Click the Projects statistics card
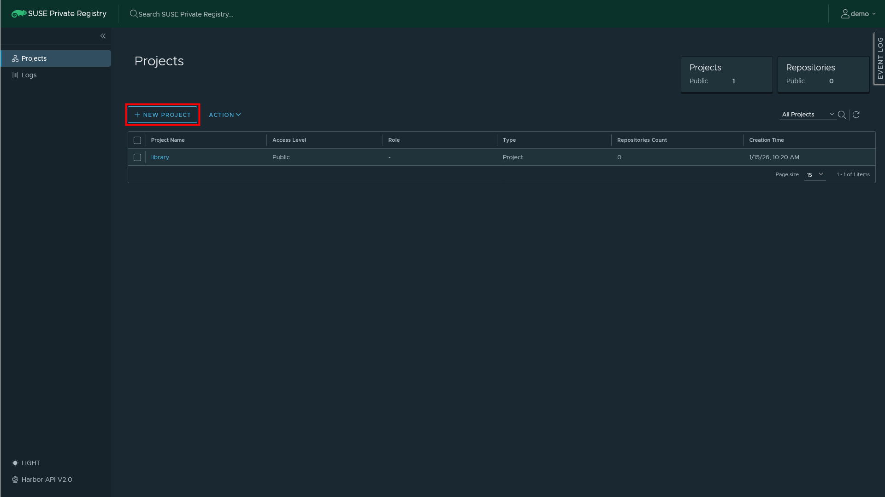This screenshot has height=497, width=885. click(x=726, y=75)
